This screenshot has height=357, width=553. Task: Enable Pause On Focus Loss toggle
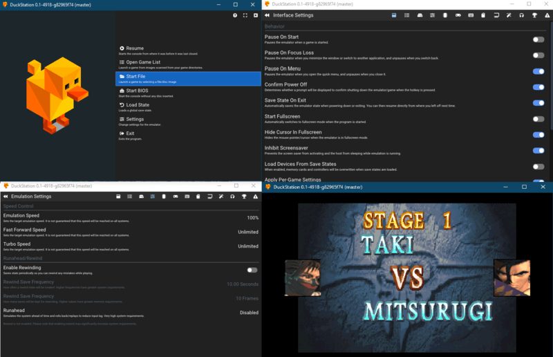pos(538,55)
